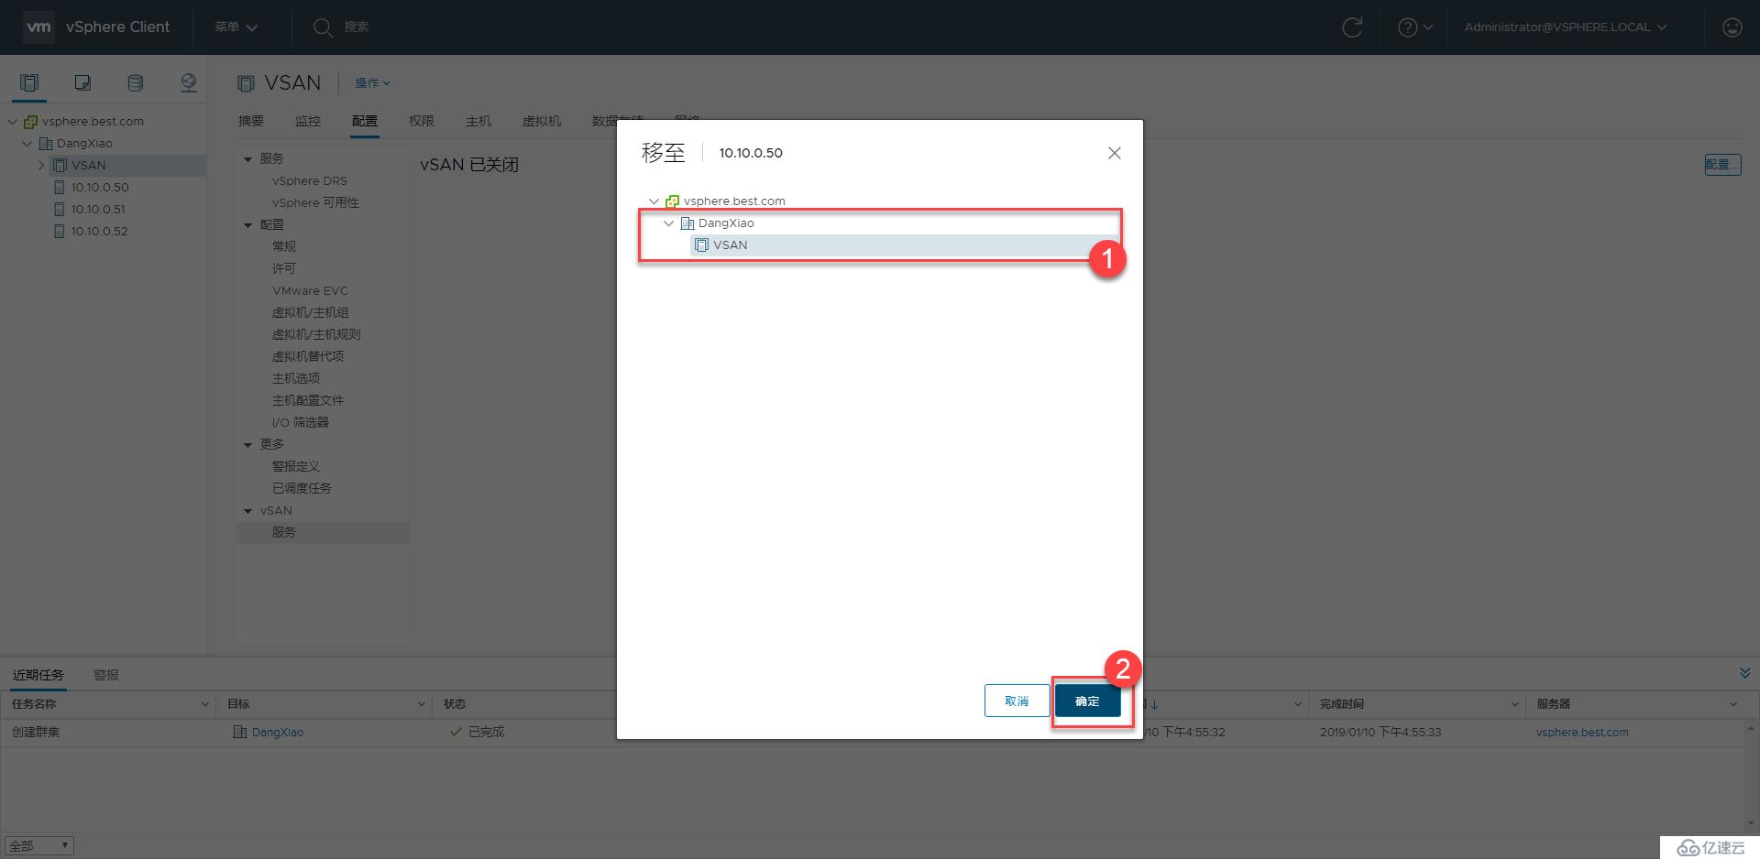The image size is (1760, 859).
Task: Open 虚拟机/主机组 settings
Action: coord(310,312)
